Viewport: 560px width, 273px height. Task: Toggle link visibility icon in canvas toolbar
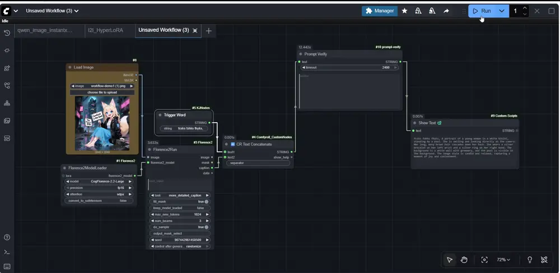(x=544, y=260)
